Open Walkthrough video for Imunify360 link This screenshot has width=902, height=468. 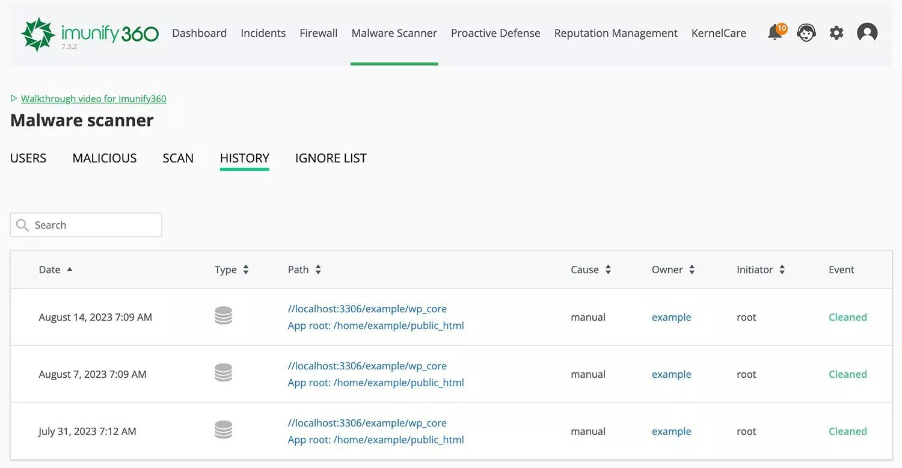(93, 99)
